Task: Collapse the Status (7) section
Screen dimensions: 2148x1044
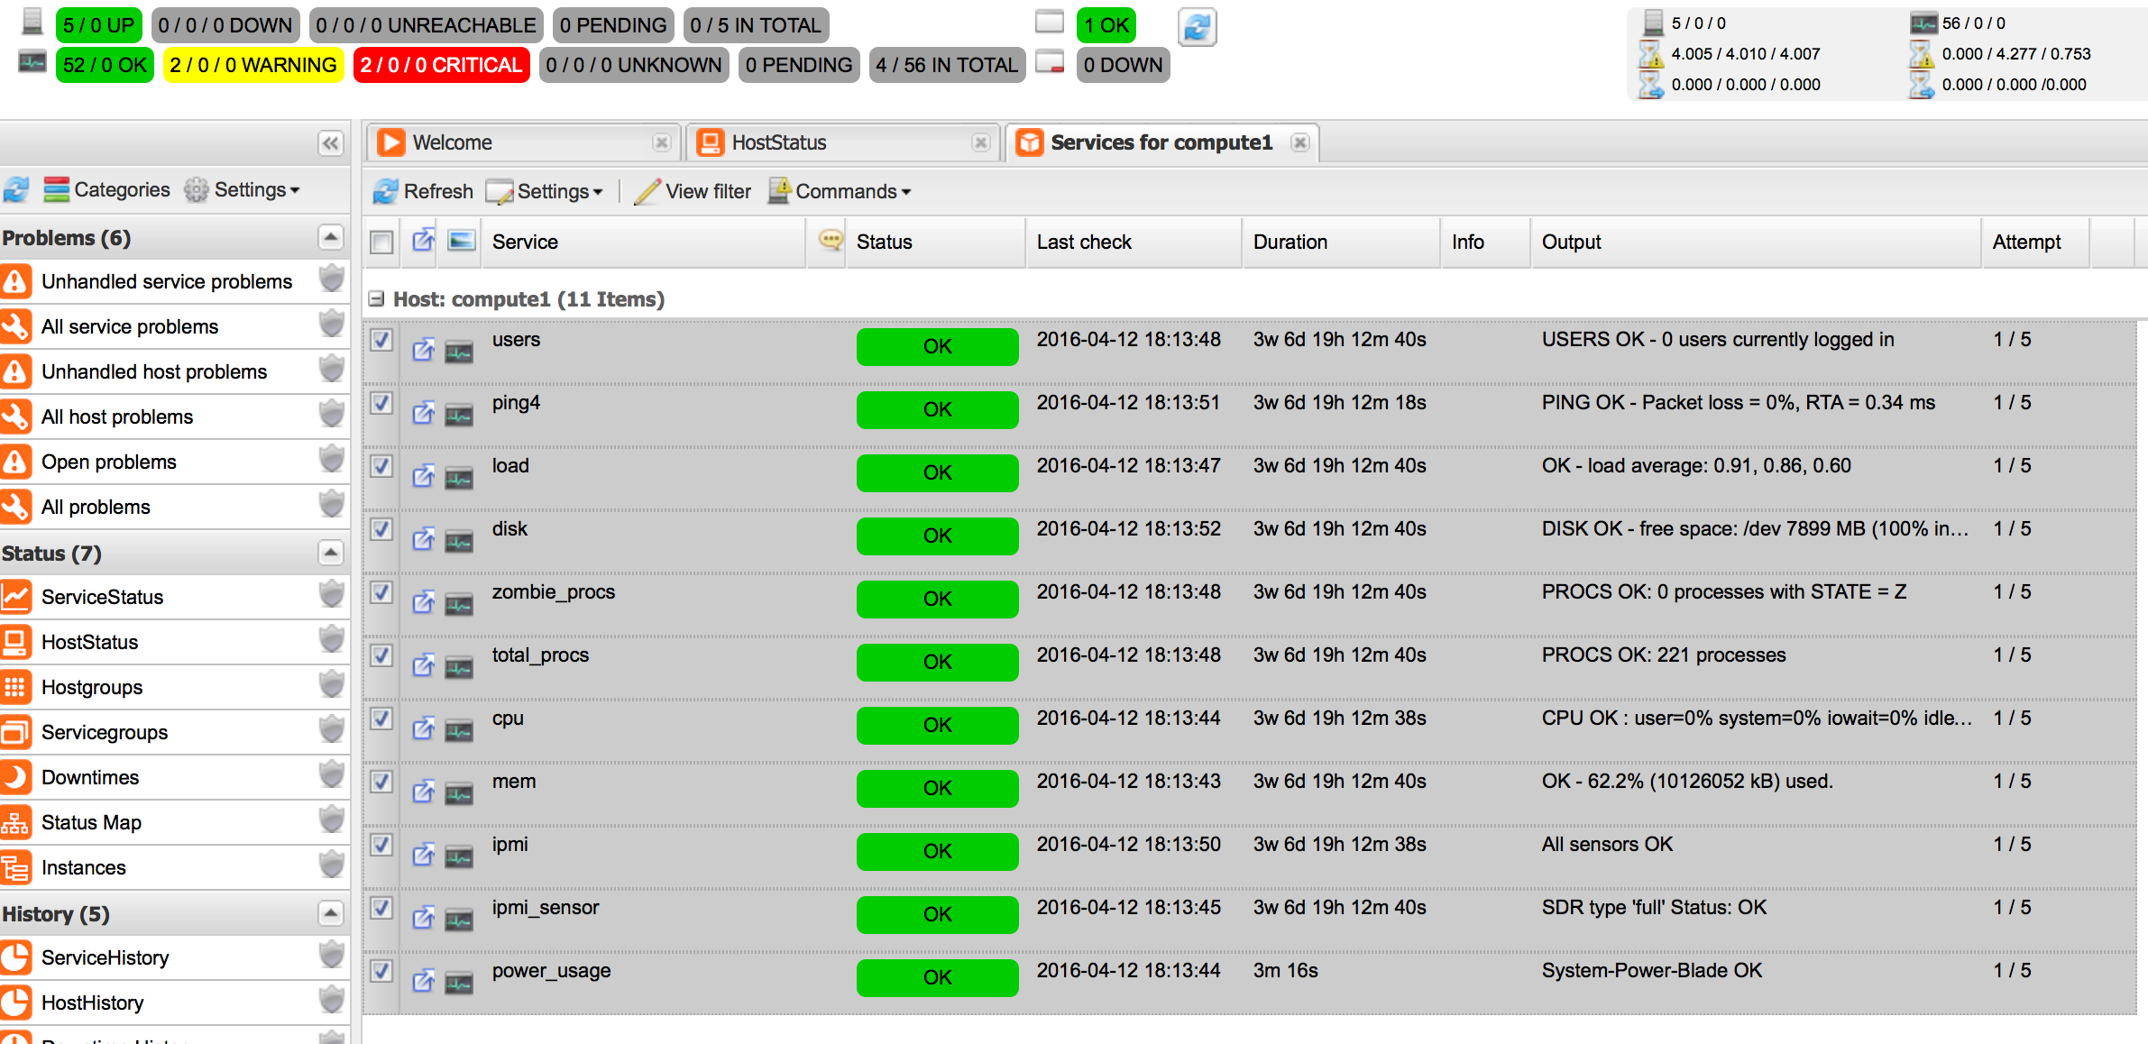Action: click(331, 553)
